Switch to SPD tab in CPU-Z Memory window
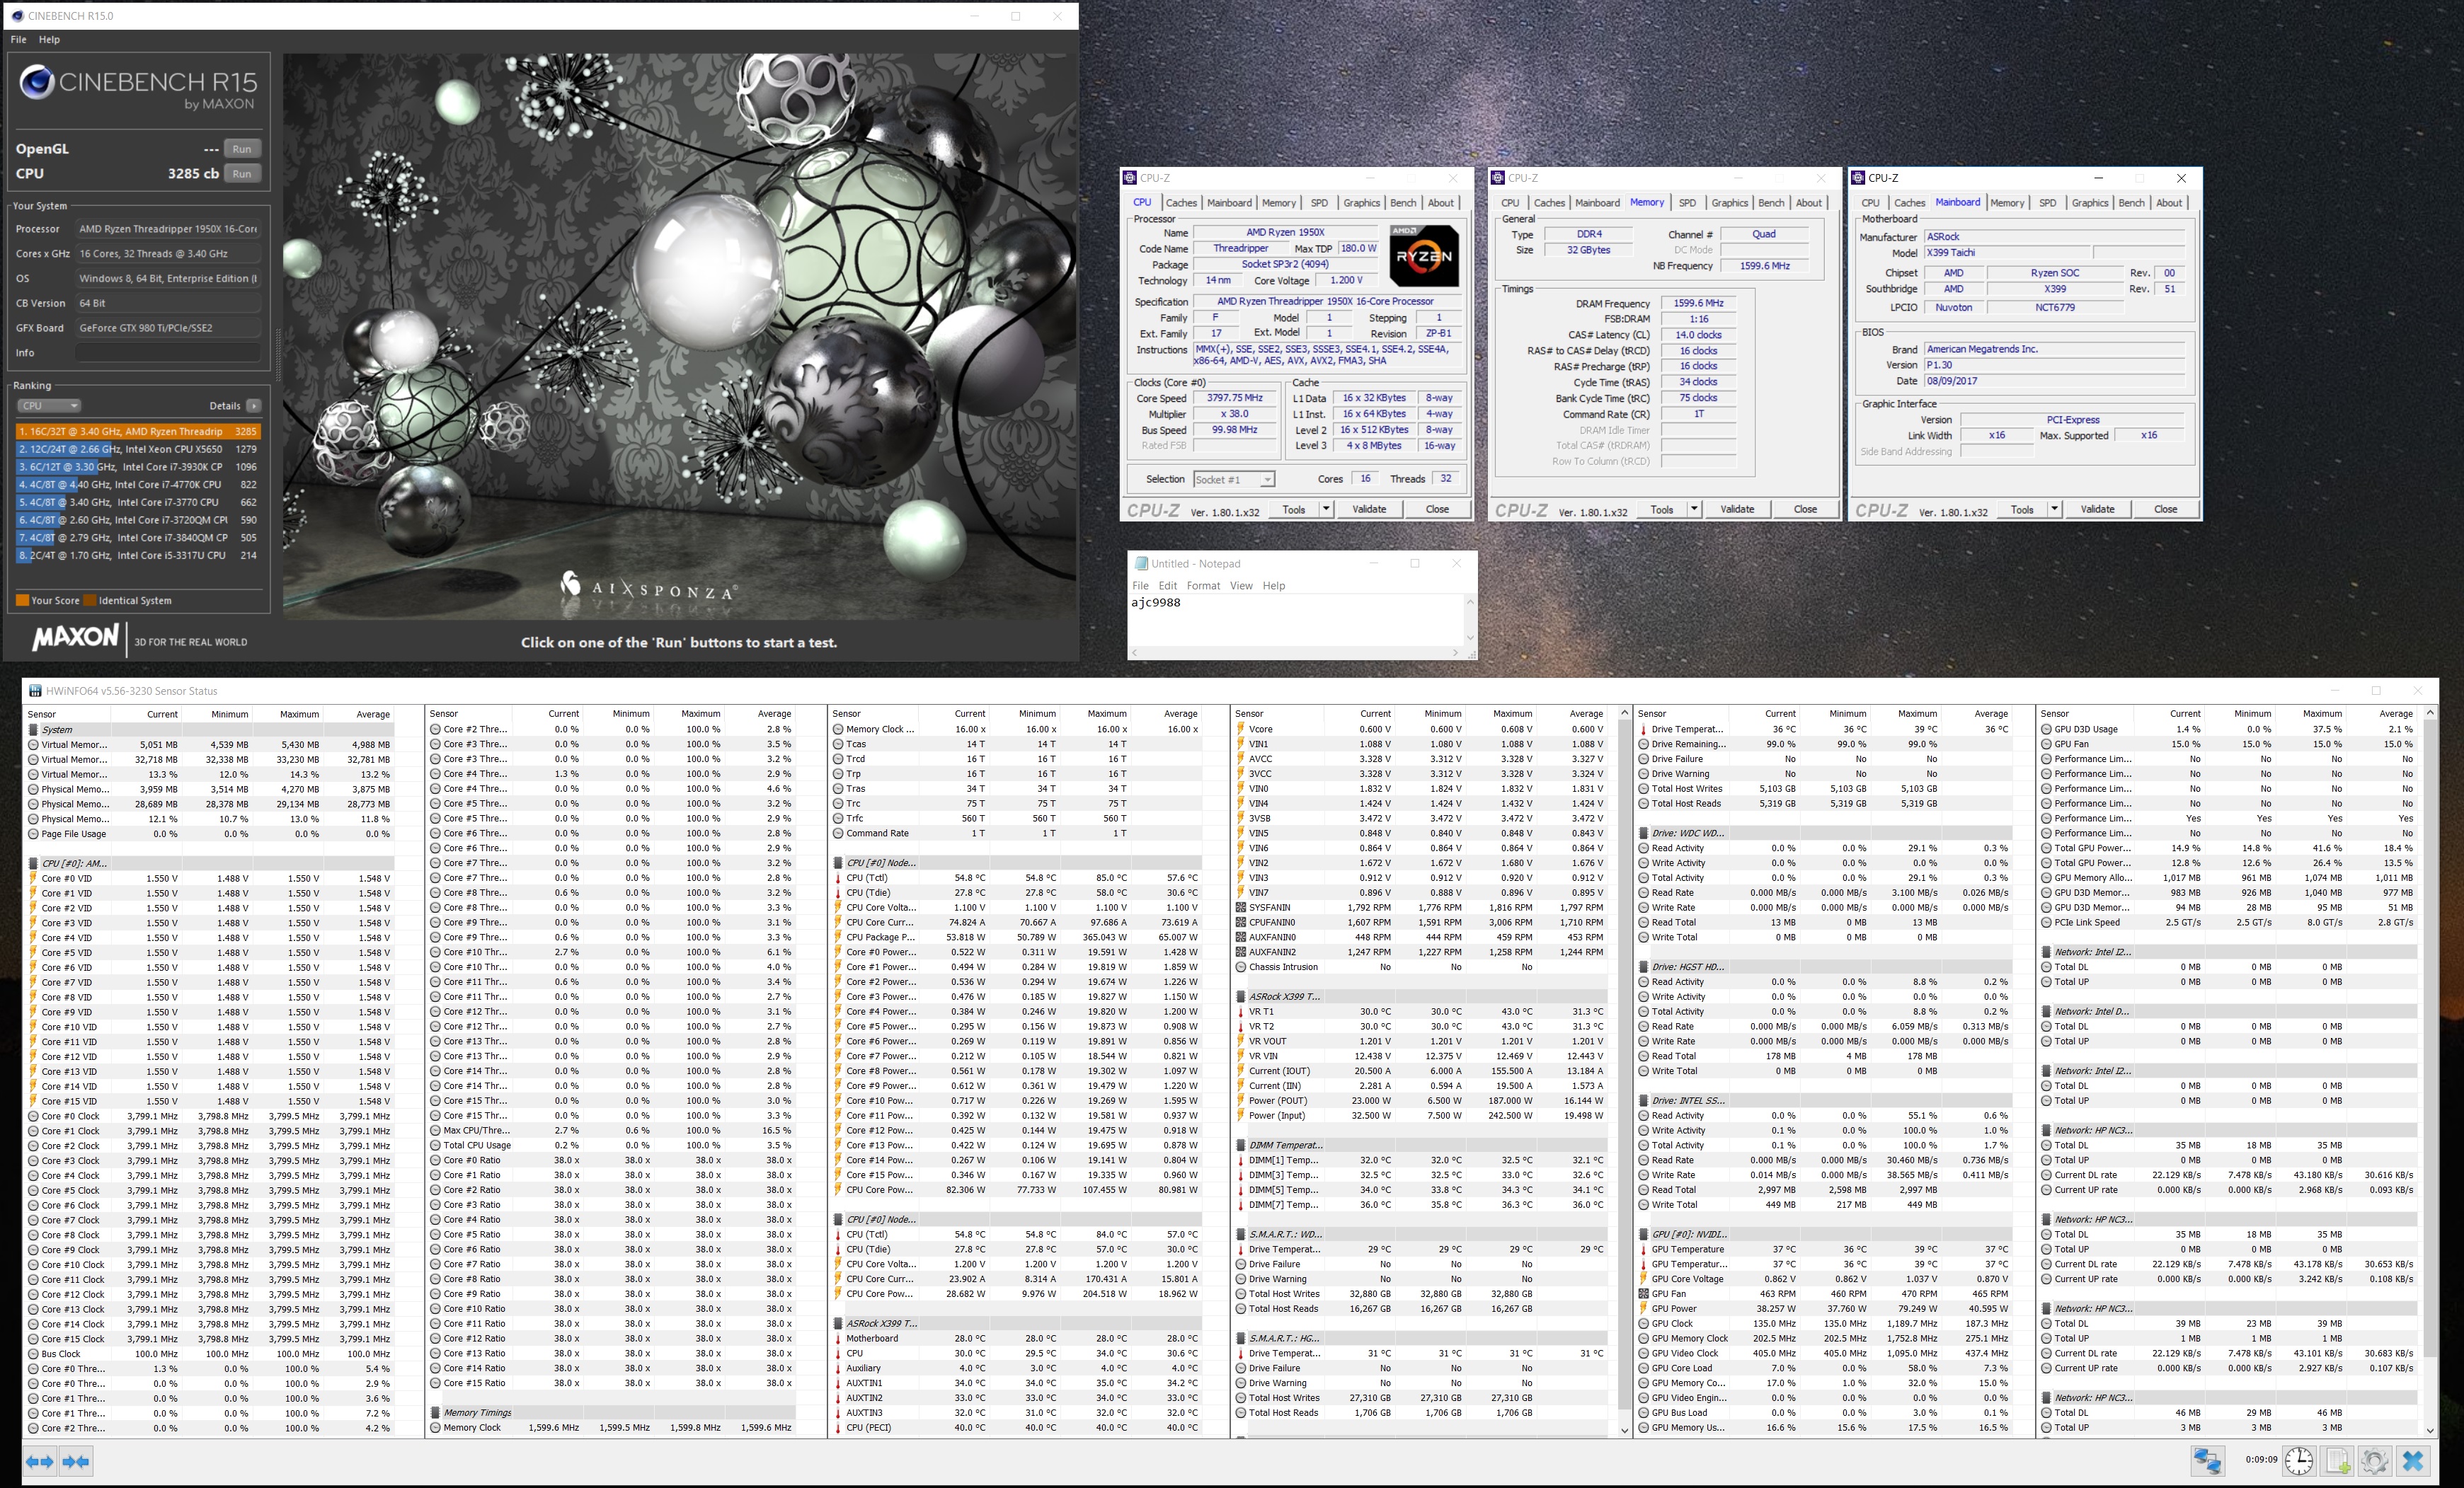 [1687, 203]
